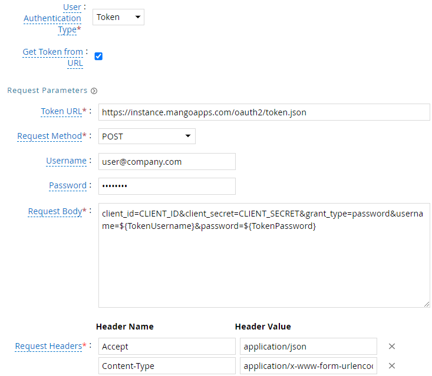The height and width of the screenshot is (376, 432).
Task: Click the Header Value column heading
Action: point(263,327)
